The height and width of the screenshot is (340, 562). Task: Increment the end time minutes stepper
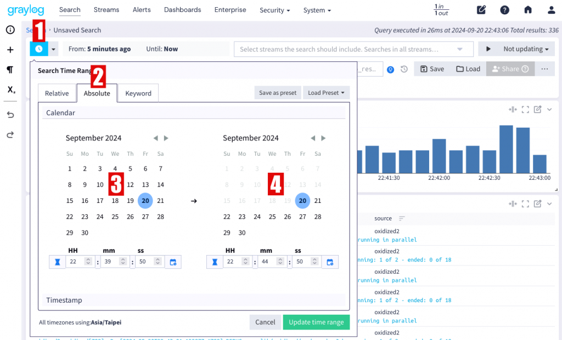280,259
